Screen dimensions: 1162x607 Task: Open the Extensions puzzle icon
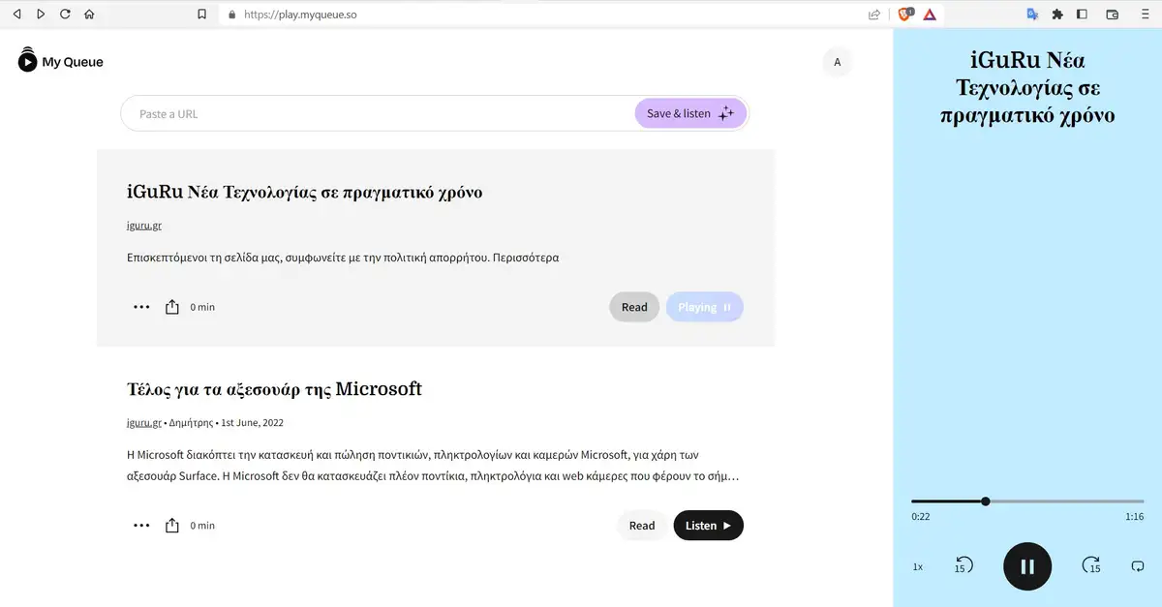(1057, 15)
